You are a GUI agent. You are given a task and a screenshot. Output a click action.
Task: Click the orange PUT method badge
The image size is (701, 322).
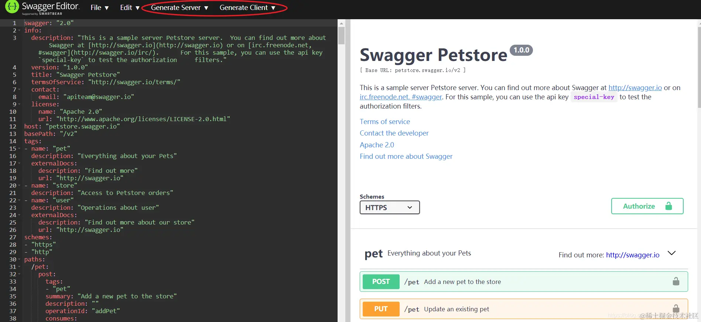tap(381, 309)
